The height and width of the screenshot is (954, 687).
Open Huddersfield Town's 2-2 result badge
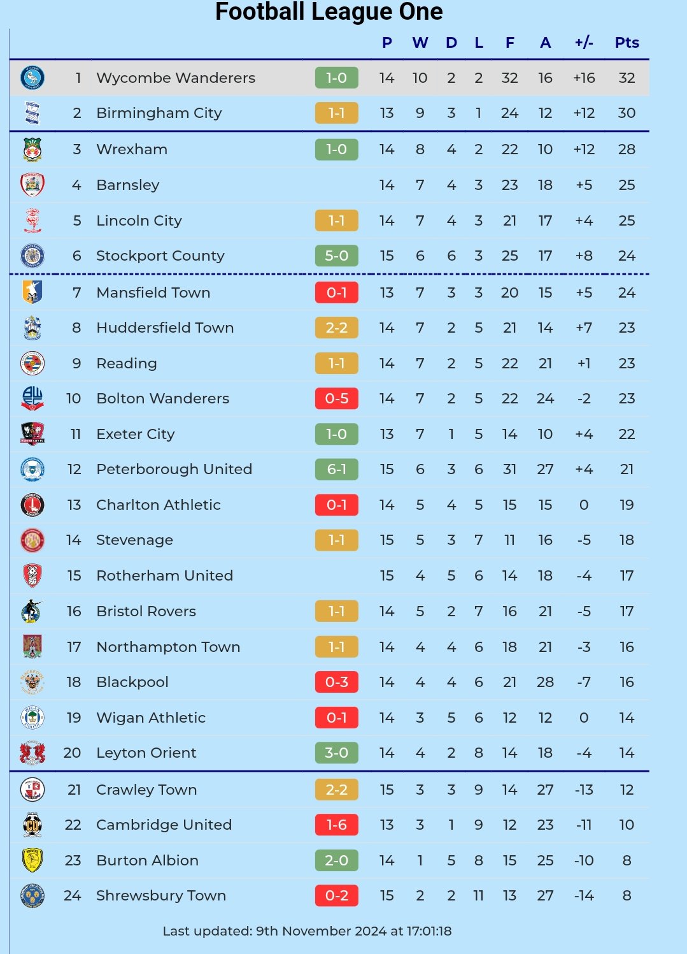point(336,328)
